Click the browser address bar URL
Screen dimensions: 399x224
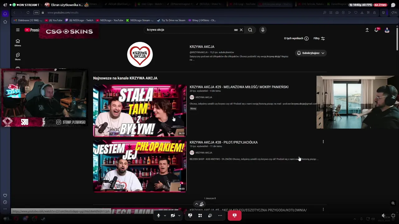[63, 12]
